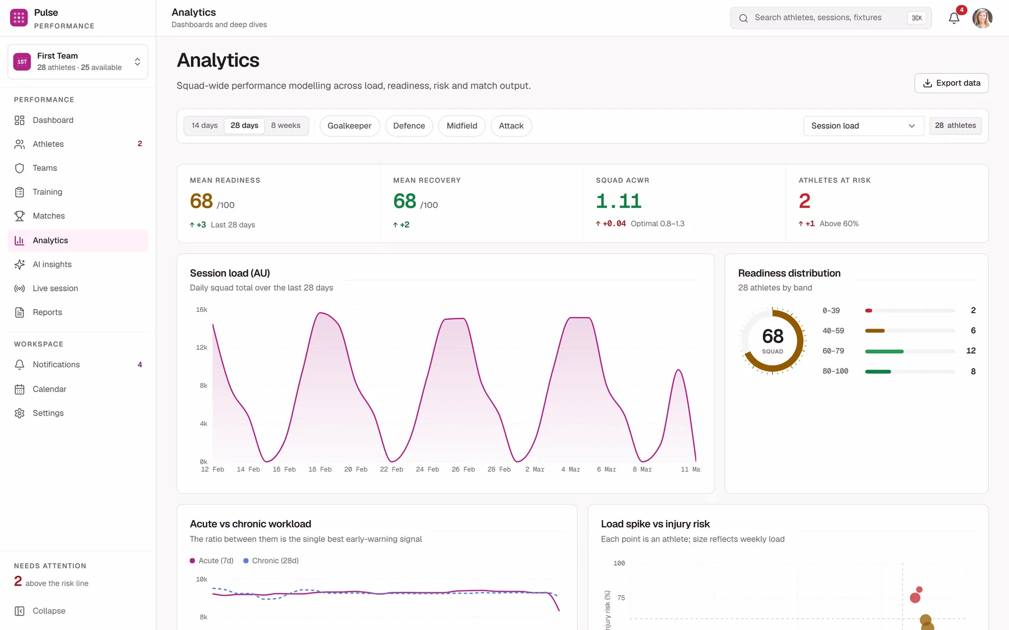Click the AI insights sparkle icon
The height and width of the screenshot is (630, 1009).
coord(20,264)
